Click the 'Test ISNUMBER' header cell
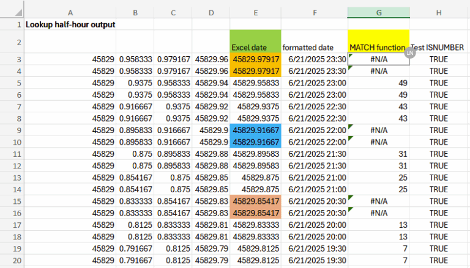The width and height of the screenshot is (470, 268). [x=439, y=42]
